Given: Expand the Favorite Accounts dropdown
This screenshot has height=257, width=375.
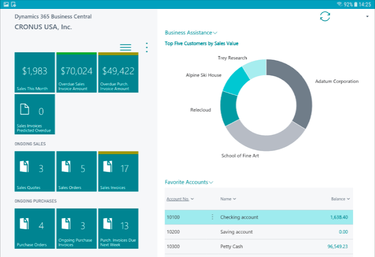Looking at the screenshot, I should point(189,182).
